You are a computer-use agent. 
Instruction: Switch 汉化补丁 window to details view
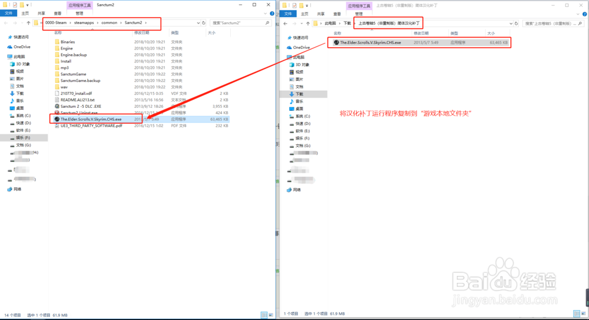[577, 314]
